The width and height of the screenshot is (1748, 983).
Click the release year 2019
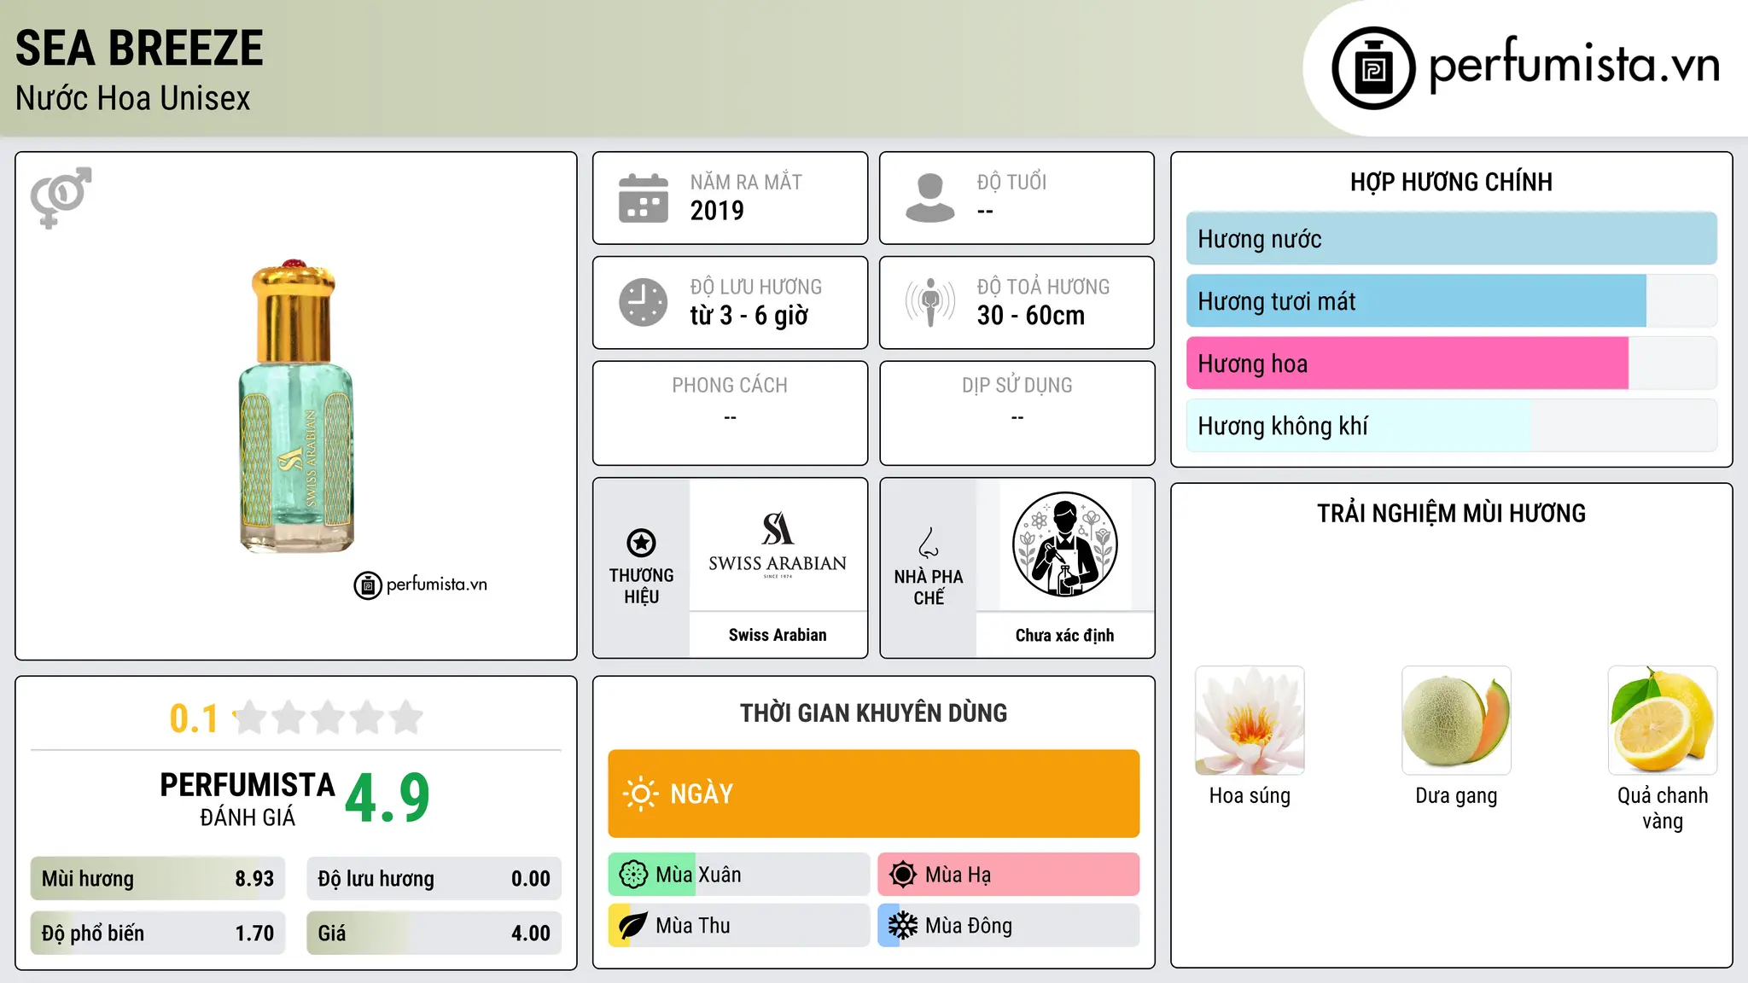click(717, 211)
